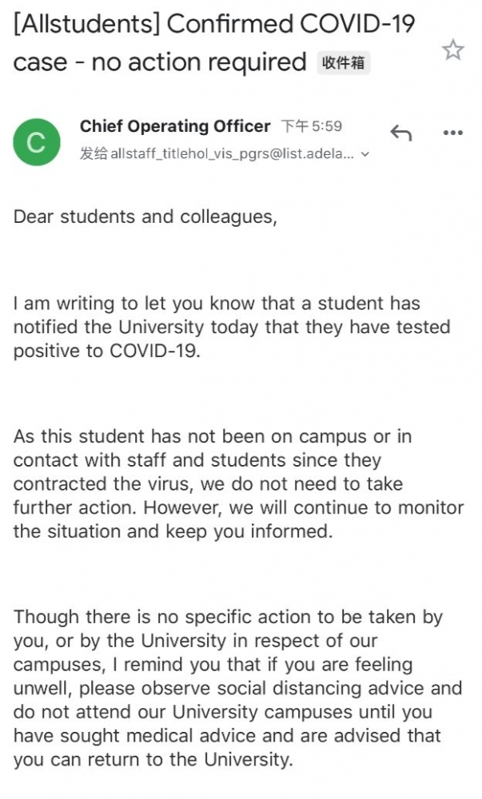This screenshot has height=799, width=482.
Task: Tap the reply arrow icon
Action: 400,133
